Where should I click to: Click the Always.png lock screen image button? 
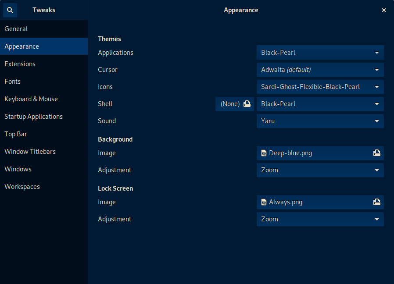pos(320,202)
